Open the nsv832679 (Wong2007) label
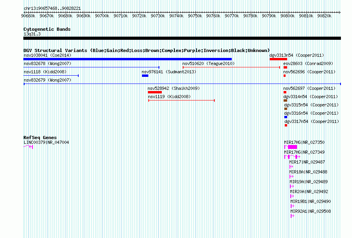 tap(47, 80)
